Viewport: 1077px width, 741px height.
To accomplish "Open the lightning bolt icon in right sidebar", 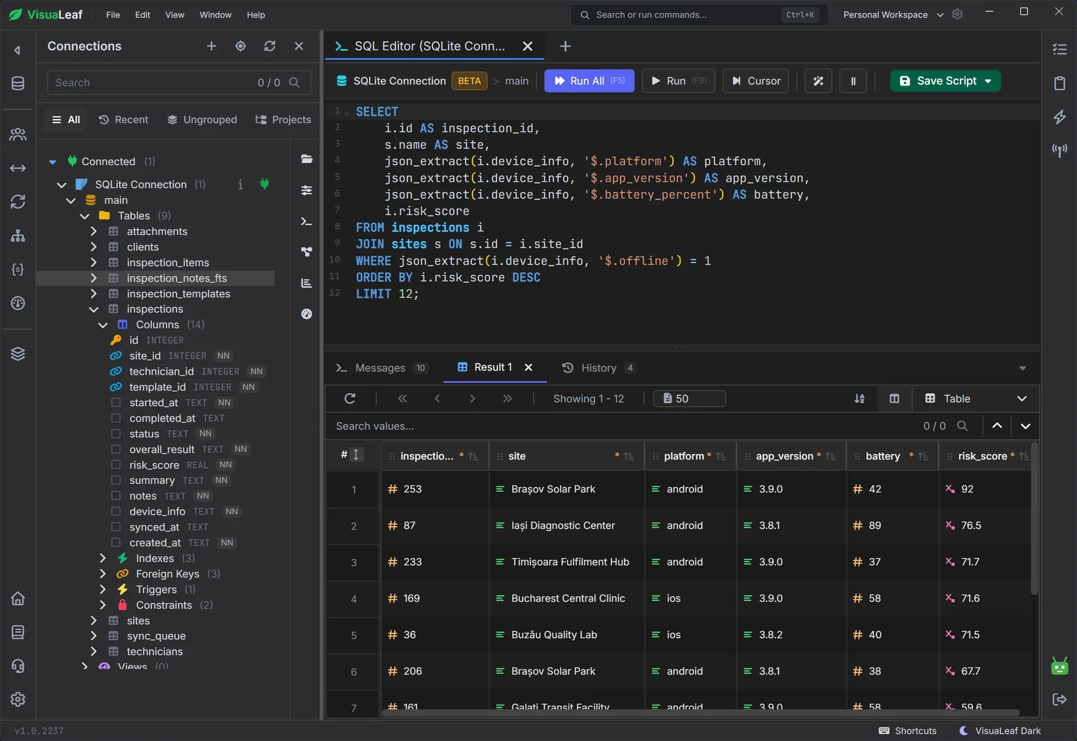I will (1060, 117).
